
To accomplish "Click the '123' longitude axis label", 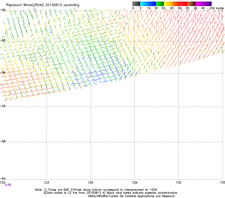I will point(47,182).
